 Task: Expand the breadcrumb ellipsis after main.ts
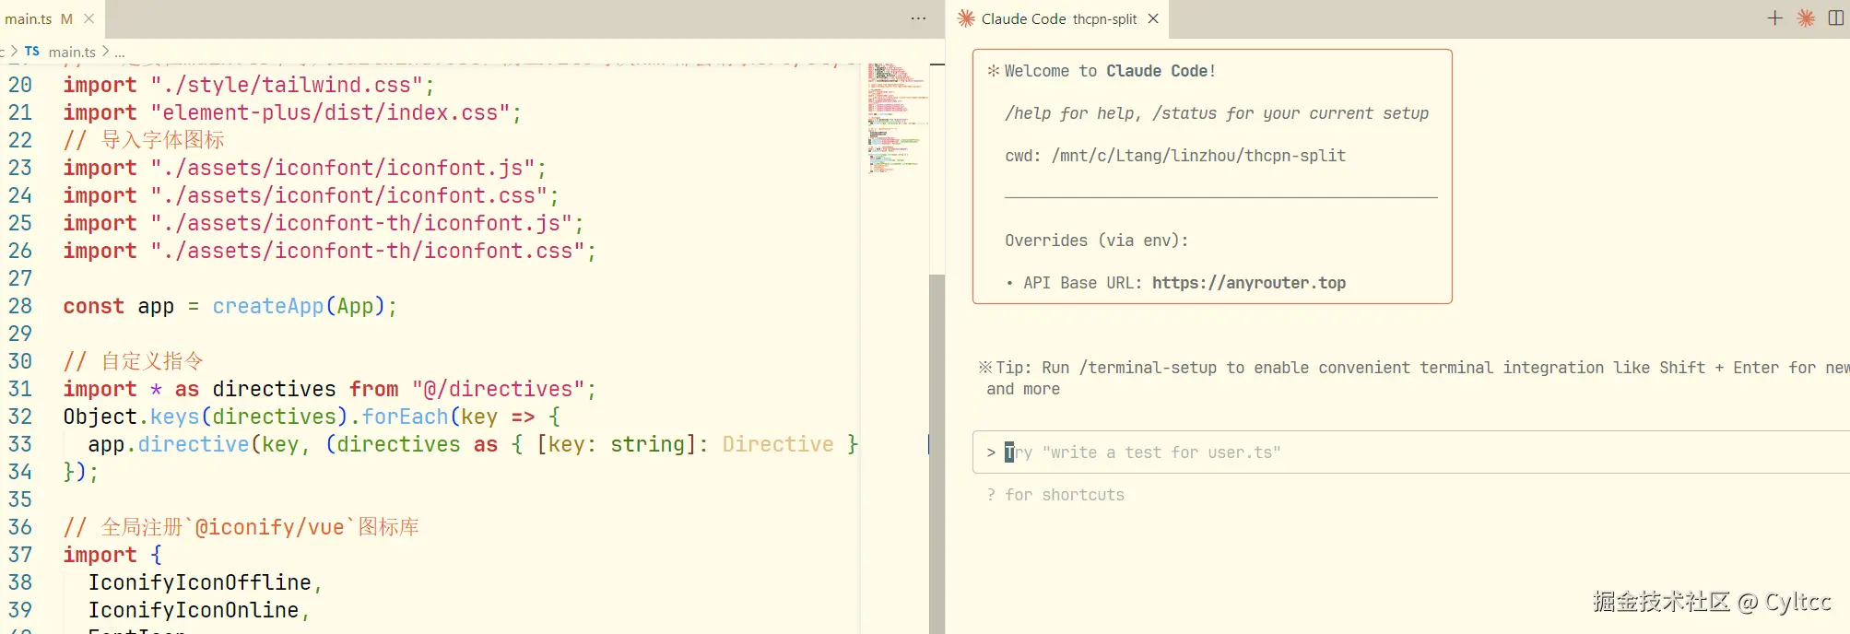pyautogui.click(x=120, y=53)
